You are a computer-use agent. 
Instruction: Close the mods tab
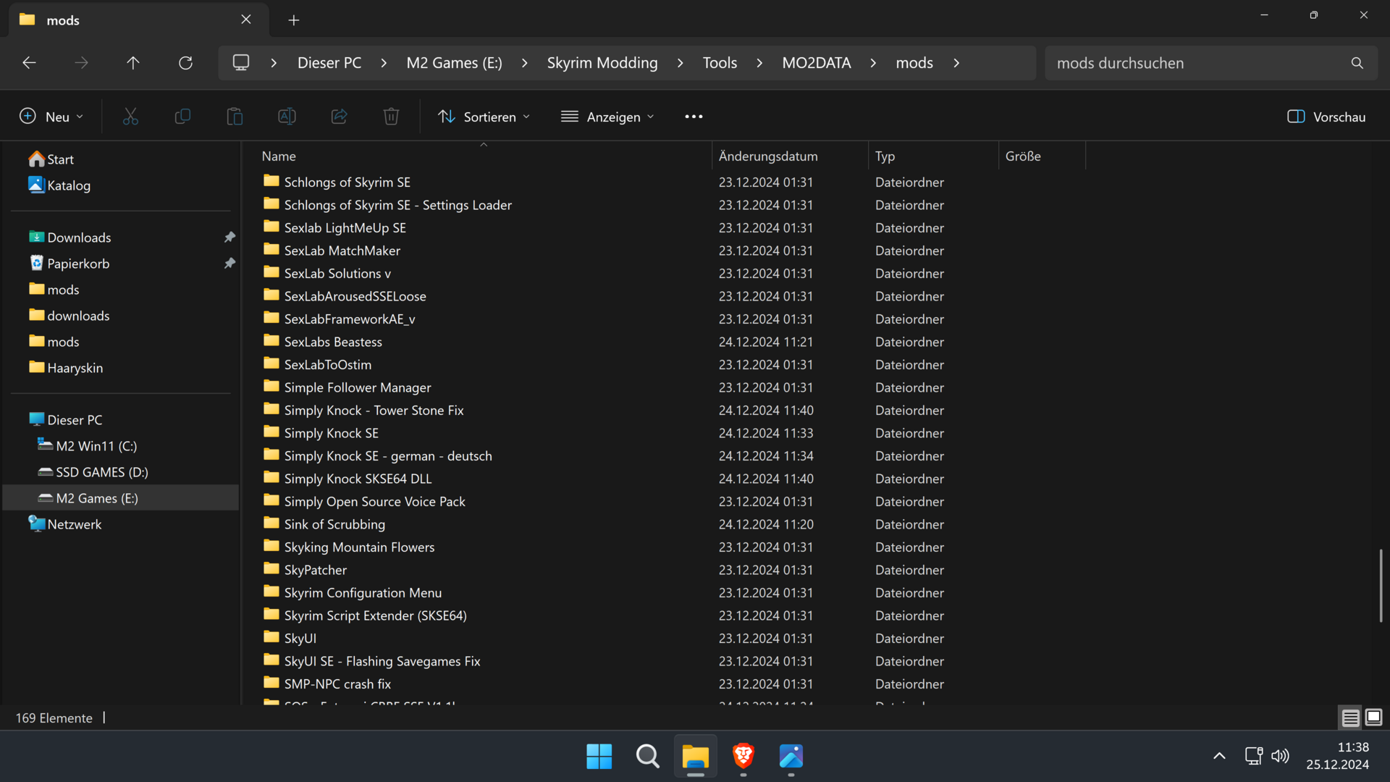click(x=246, y=20)
